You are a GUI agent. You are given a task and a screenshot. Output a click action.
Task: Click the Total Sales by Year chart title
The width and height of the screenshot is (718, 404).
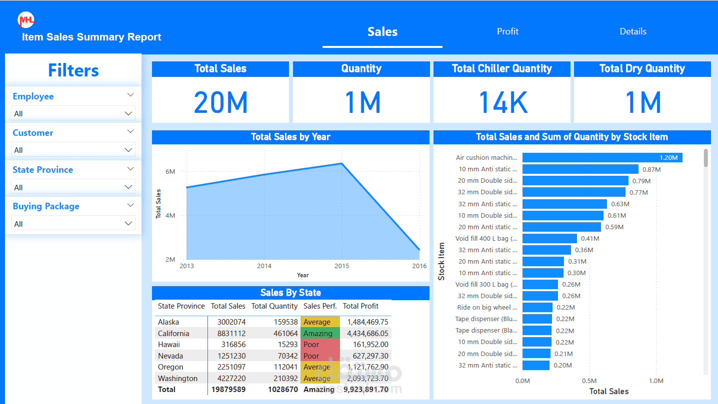click(290, 137)
